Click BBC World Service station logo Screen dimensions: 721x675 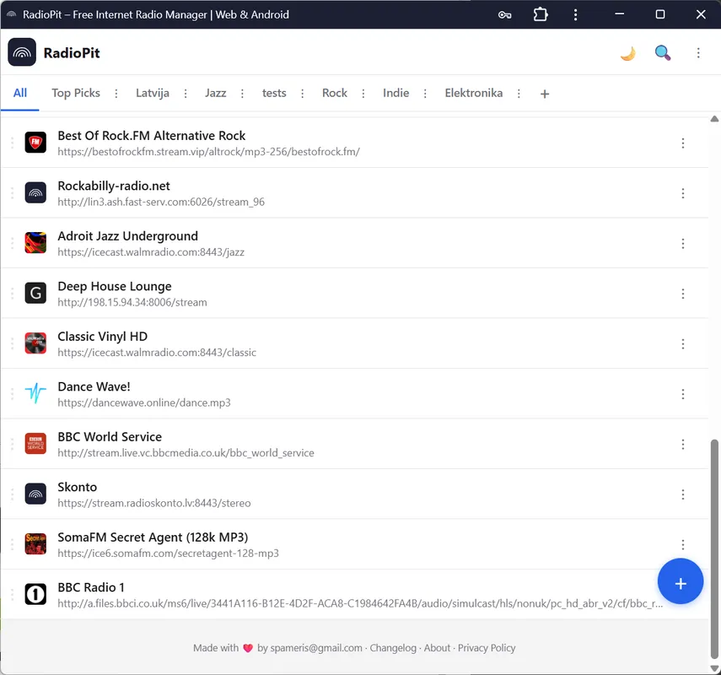[35, 444]
